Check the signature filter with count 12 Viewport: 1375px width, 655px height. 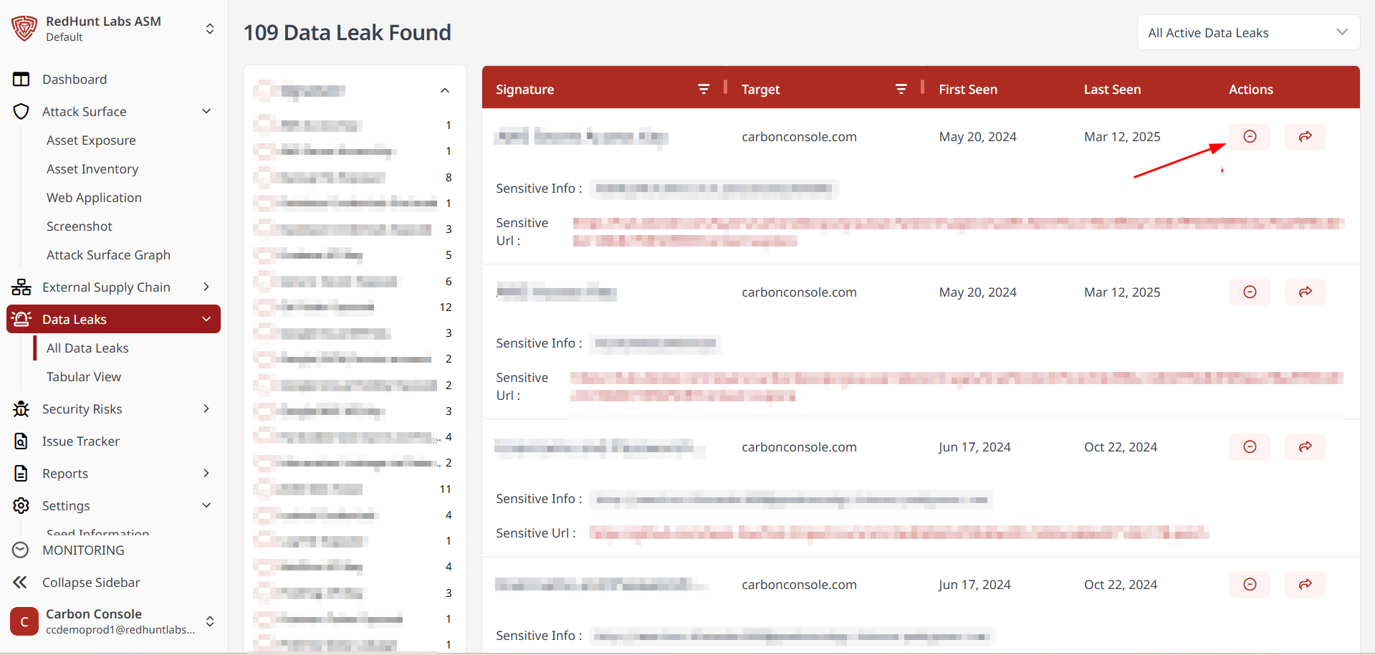(x=264, y=307)
